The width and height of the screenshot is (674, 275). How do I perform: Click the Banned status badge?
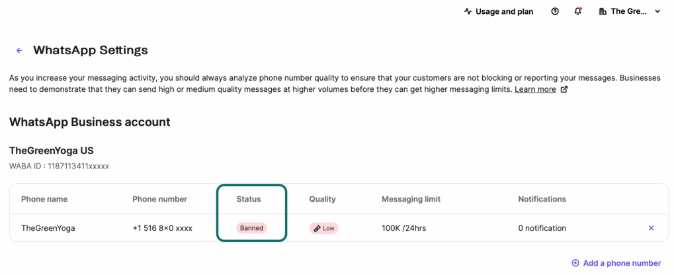click(x=251, y=228)
